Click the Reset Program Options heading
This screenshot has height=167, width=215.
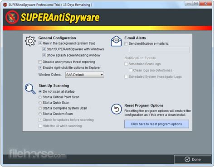click(144, 105)
